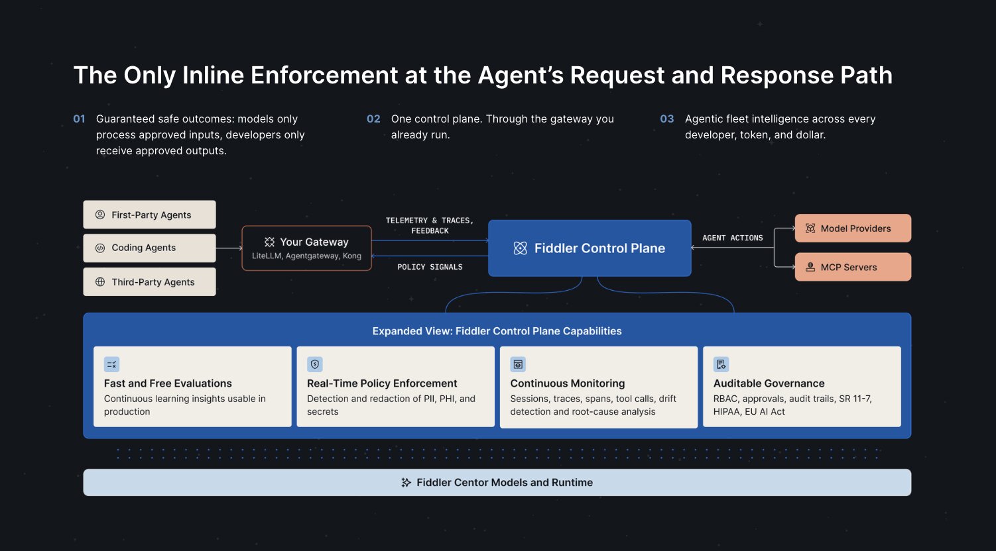This screenshot has height=551, width=996.
Task: Click the 'AGENT ACTIONS' label
Action: [x=733, y=238]
